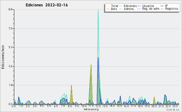The width and height of the screenshot is (182, 112).
Task: Click the orange Bots peak at 11 h
Action: pos(91,64)
